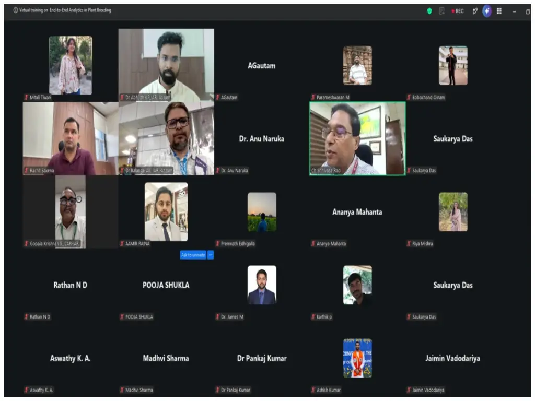
Task: Select karthik p profile photo
Action: (x=357, y=285)
